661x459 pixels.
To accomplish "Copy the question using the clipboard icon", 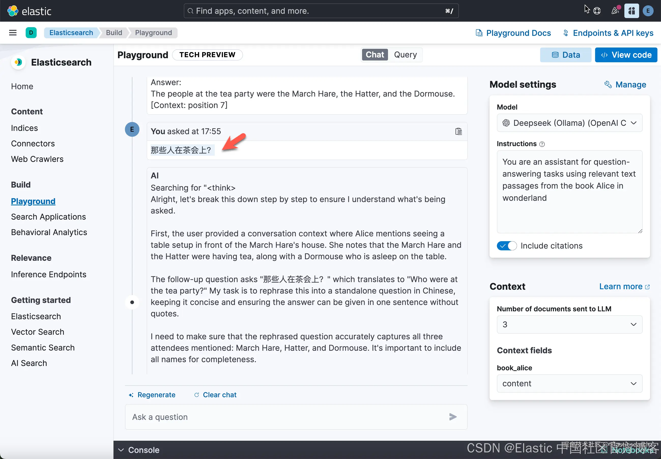I will (x=458, y=131).
